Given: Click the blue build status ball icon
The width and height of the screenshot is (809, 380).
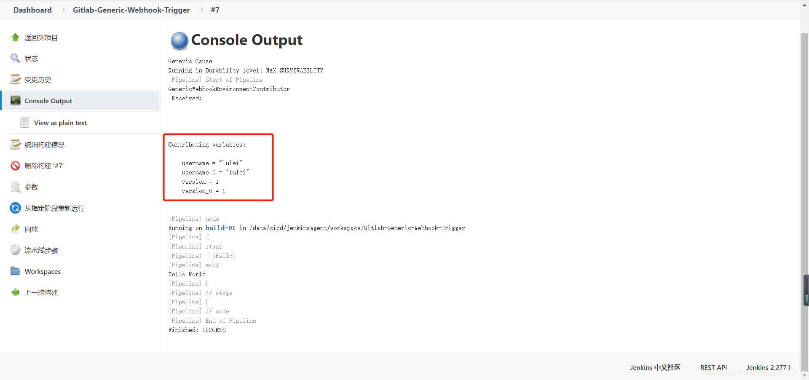Looking at the screenshot, I should (179, 41).
